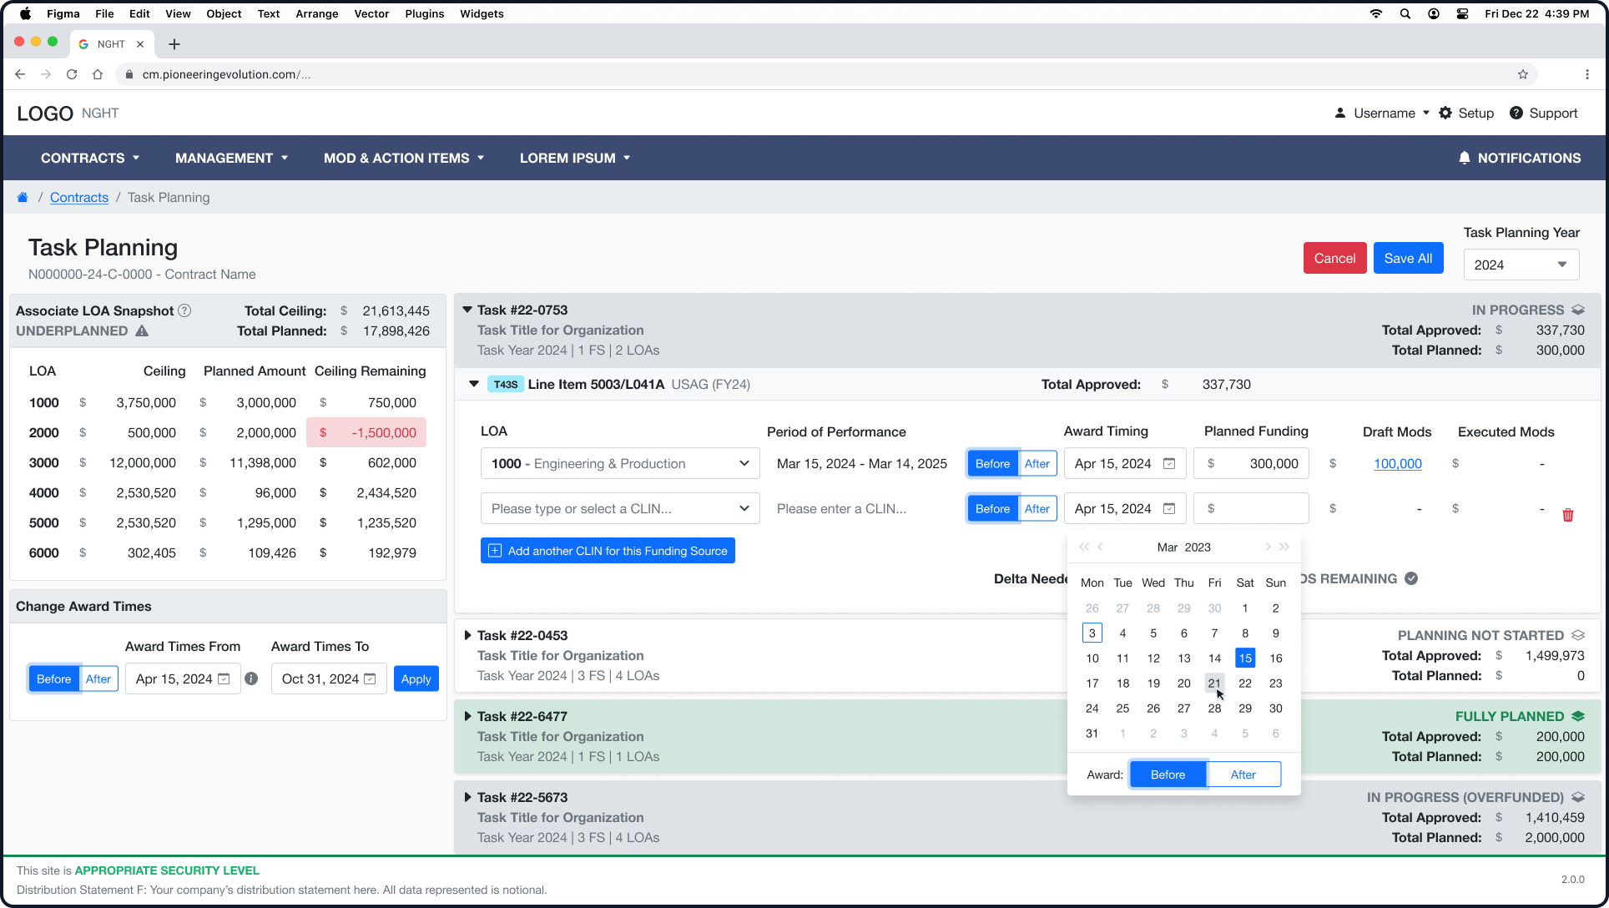Click the home icon in breadcrumb
The height and width of the screenshot is (908, 1609).
click(x=23, y=198)
